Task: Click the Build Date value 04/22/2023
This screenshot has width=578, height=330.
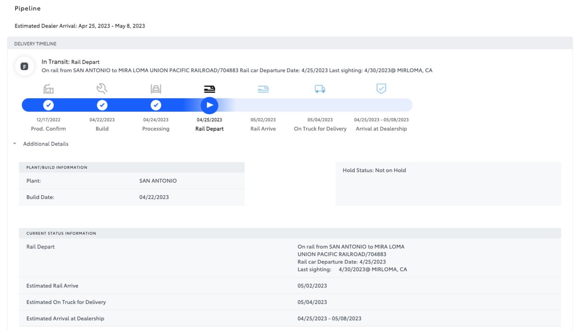Action: 154,197
